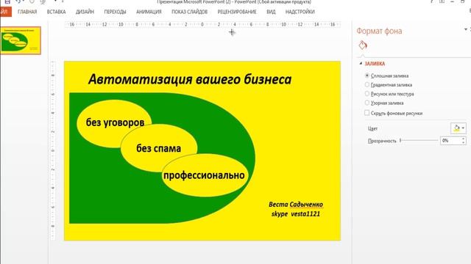Switch to the АНИМАЦИЯ tab
The image size is (471, 264).
(x=149, y=12)
